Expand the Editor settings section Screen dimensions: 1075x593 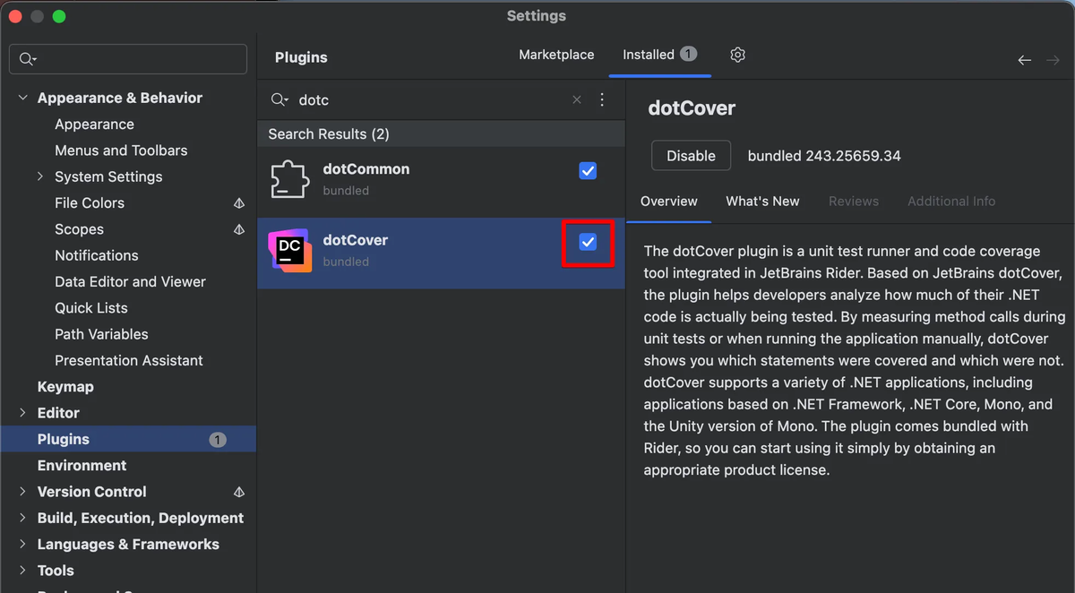click(23, 413)
